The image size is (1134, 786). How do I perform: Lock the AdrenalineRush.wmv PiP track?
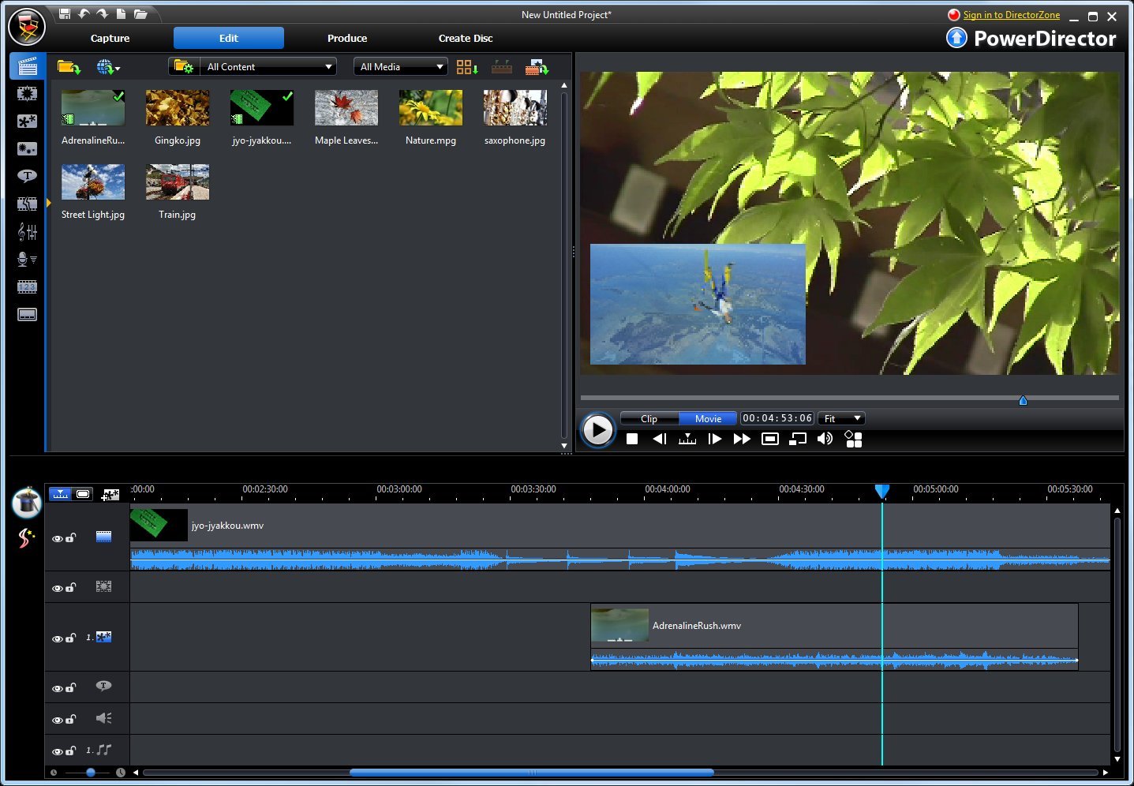click(x=71, y=638)
